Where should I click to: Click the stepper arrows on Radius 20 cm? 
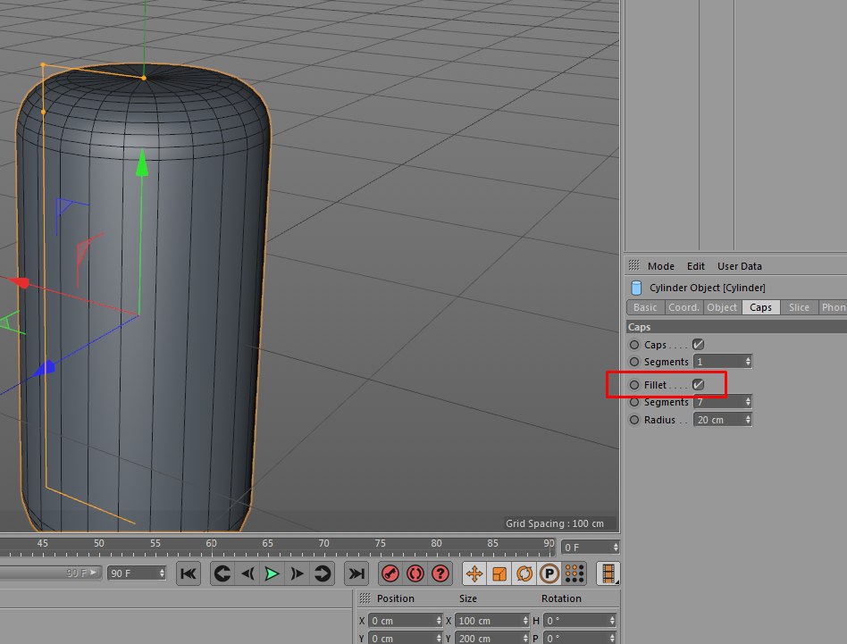click(x=747, y=420)
